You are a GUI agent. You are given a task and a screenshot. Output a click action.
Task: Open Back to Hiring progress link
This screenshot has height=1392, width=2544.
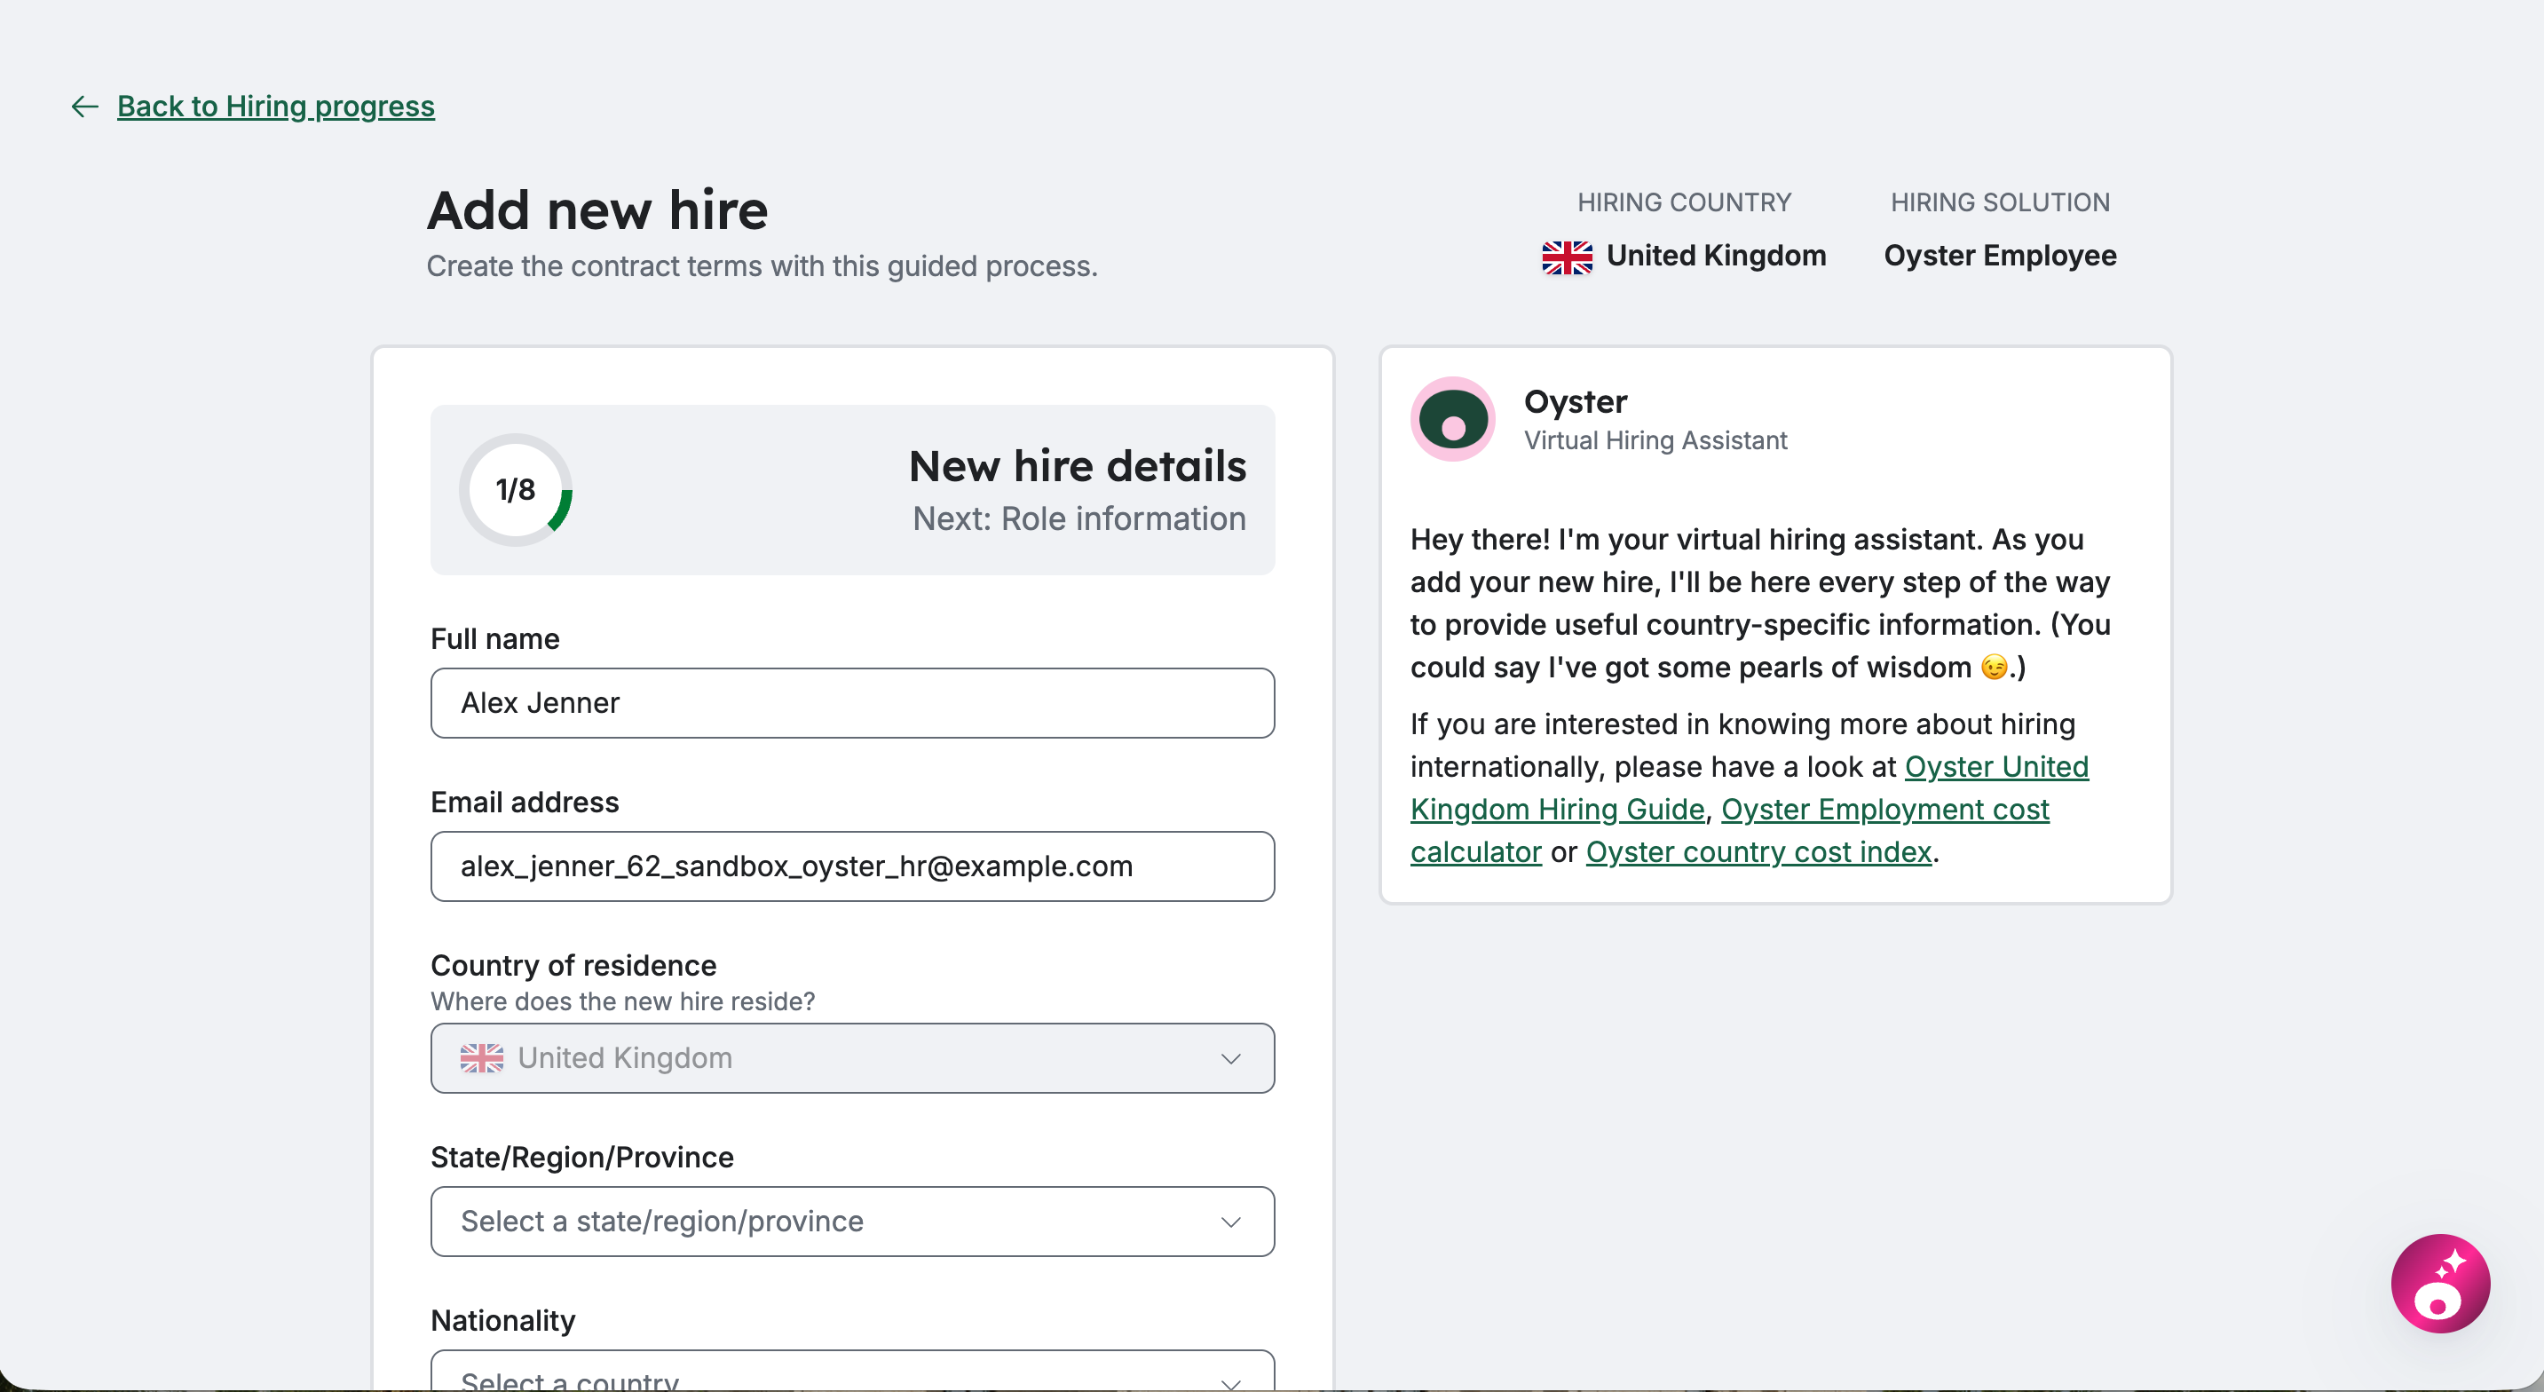tap(275, 107)
